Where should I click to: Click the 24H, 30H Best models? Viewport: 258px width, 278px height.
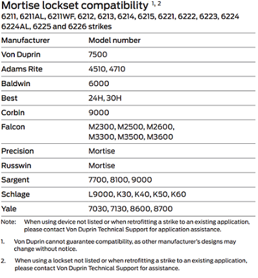pos(105,98)
